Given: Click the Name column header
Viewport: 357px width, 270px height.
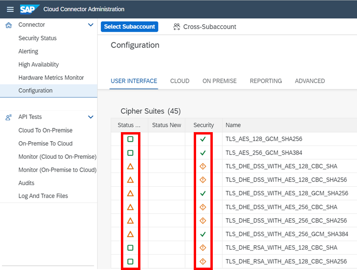Looking at the screenshot, I should tap(233, 125).
